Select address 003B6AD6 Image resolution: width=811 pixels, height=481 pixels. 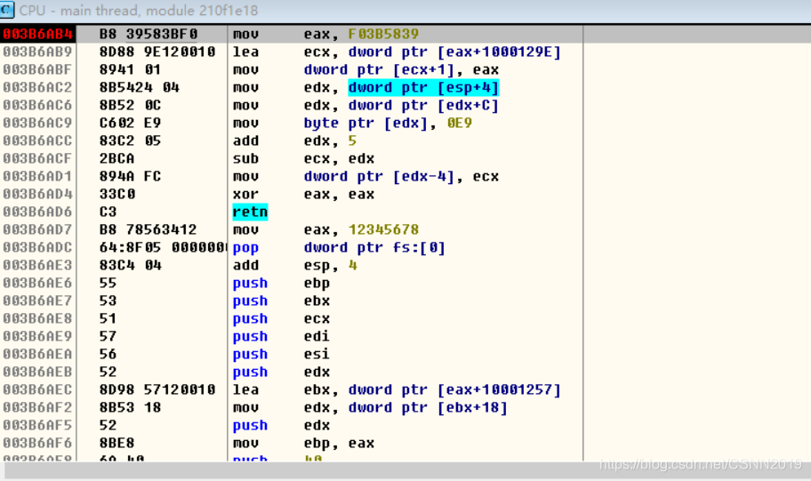click(37, 212)
